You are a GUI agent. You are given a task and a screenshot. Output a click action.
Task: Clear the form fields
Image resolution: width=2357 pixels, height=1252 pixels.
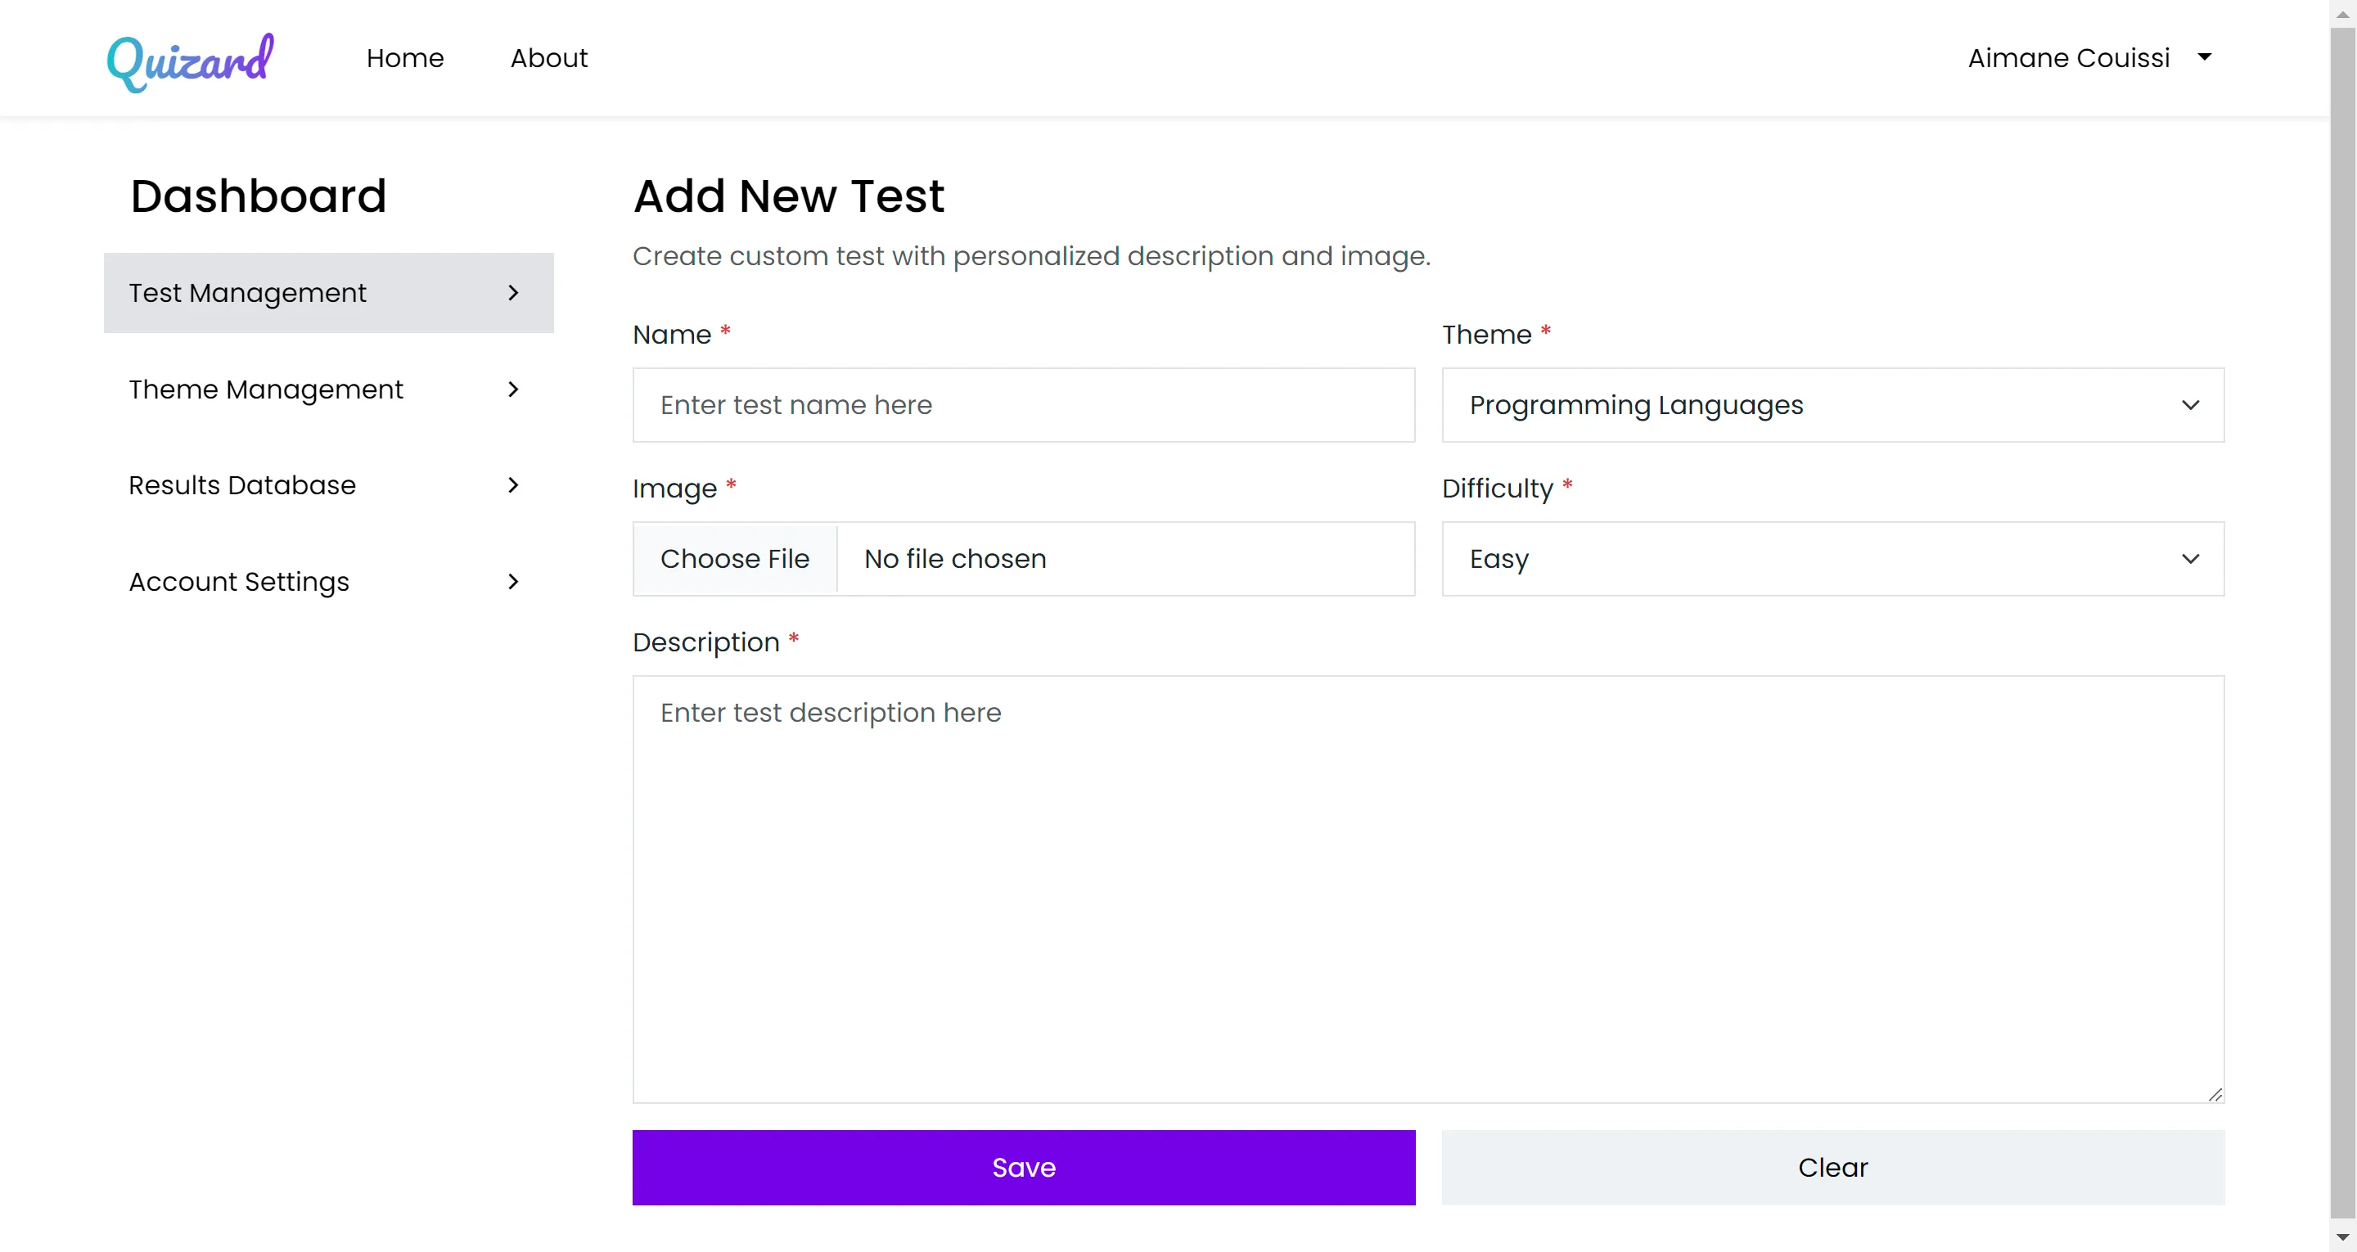[x=1832, y=1167]
